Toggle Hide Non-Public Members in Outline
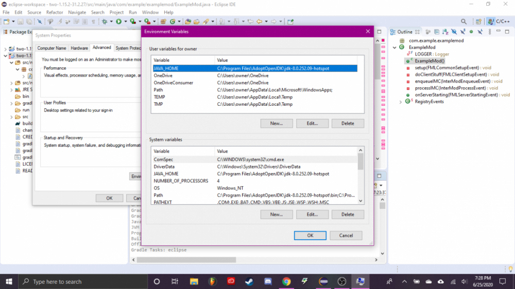 click(471, 32)
